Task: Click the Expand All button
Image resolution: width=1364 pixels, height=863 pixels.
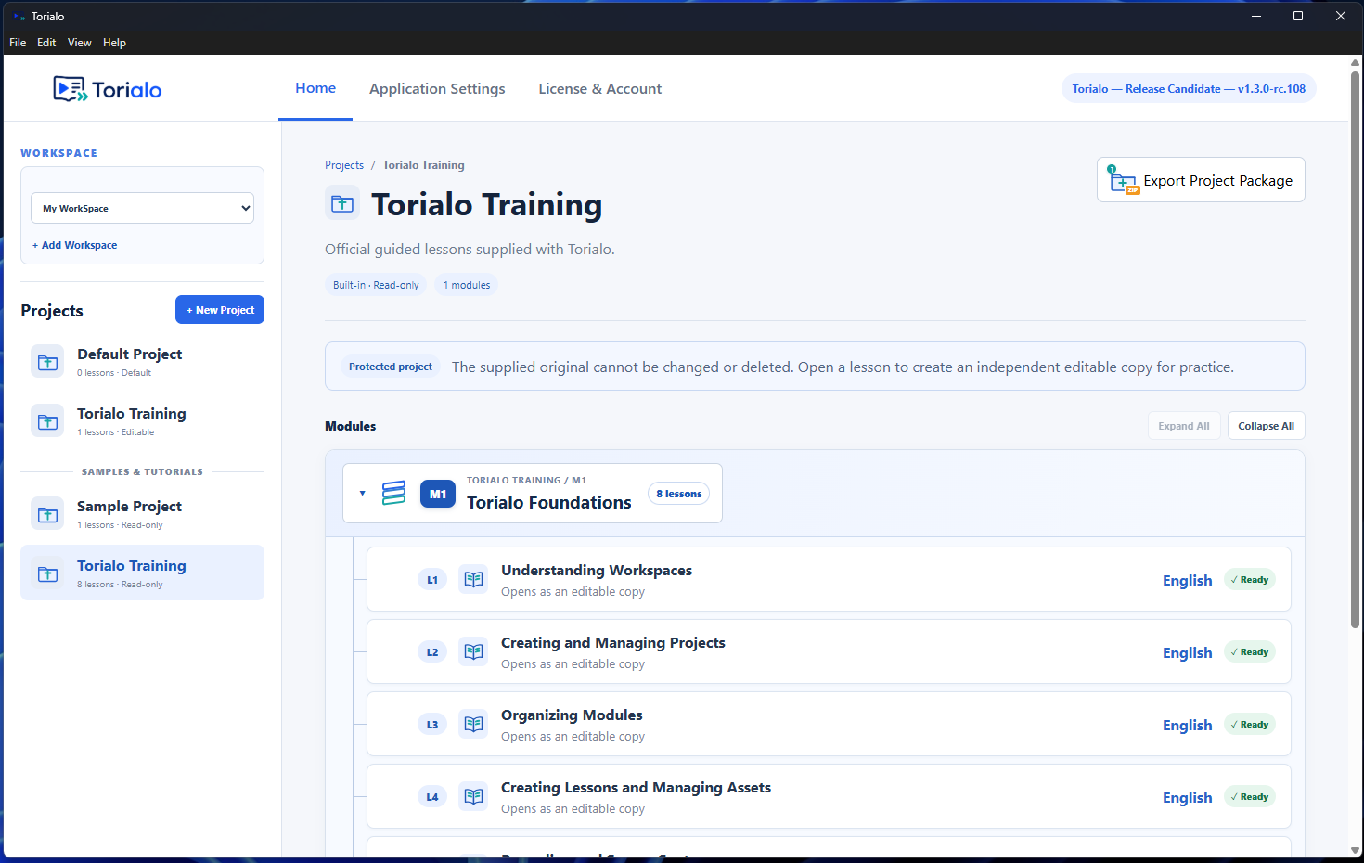Action: (1184, 426)
